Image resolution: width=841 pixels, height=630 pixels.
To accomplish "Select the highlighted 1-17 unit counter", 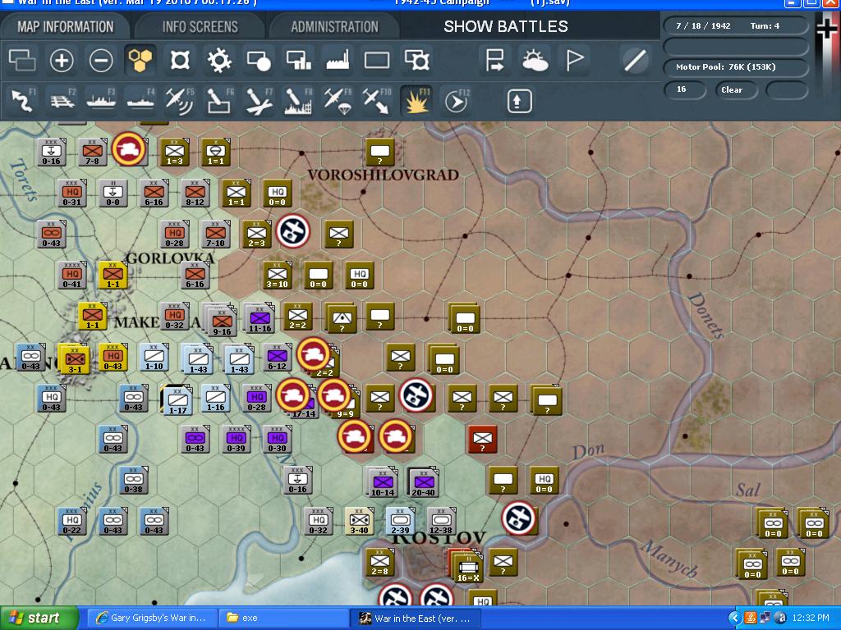I will pyautogui.click(x=177, y=399).
